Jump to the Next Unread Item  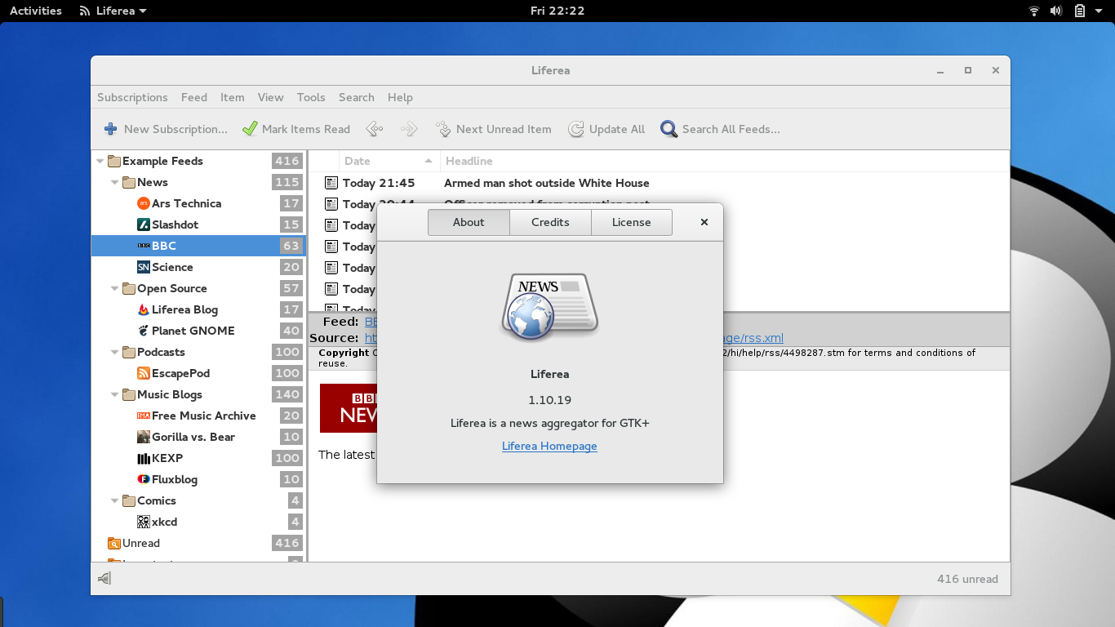click(x=494, y=129)
